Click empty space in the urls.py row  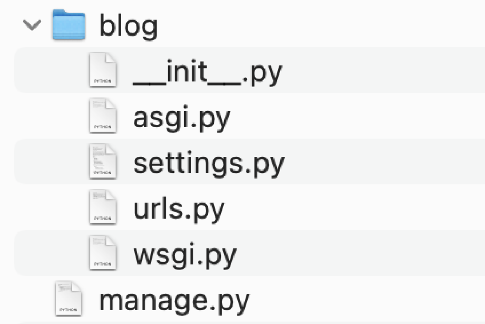pyautogui.click(x=378, y=207)
